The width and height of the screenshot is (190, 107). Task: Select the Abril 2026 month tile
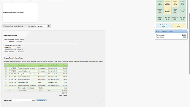(160, 18)
